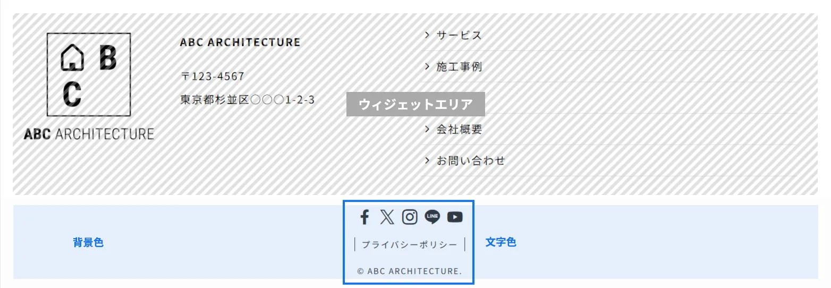
Task: Click the © ABC ARCHITECTURE. copyright text
Action: point(410,271)
